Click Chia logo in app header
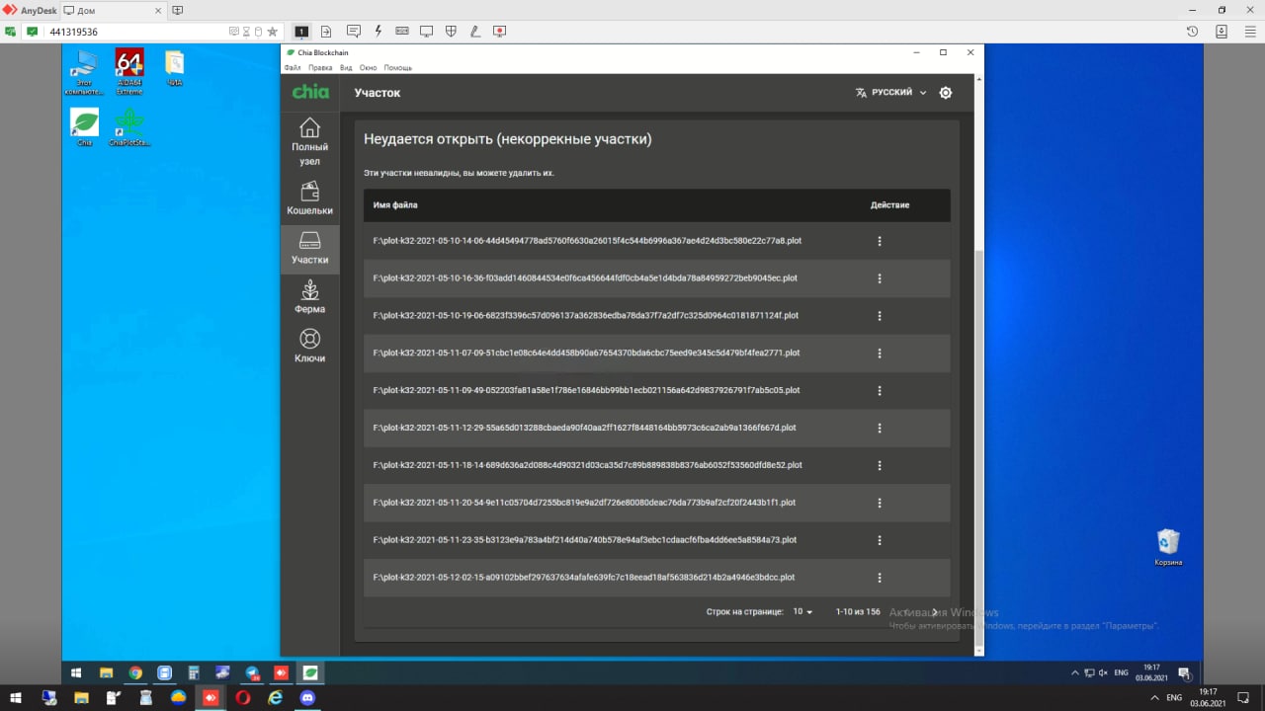Screen dimensions: 1265x711 310,92
